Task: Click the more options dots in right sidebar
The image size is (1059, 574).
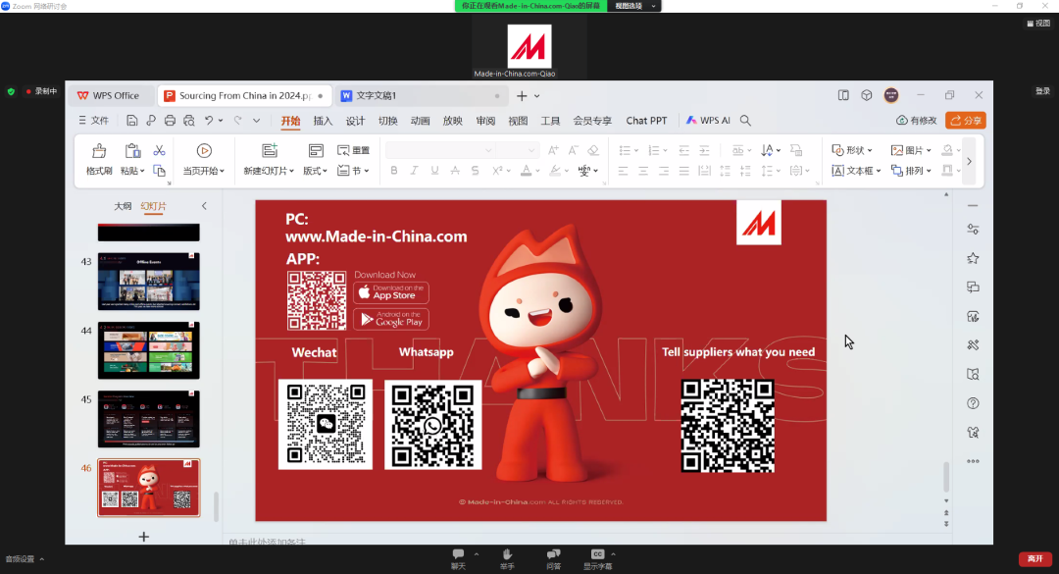Action: 973,462
